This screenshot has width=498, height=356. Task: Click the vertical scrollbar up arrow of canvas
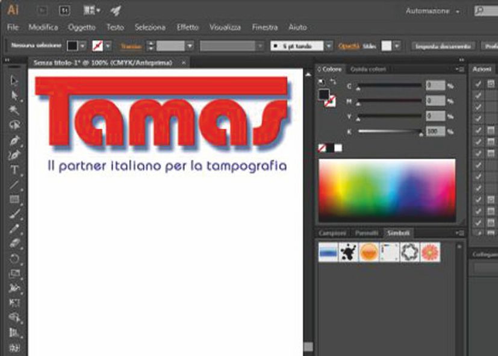click(308, 75)
